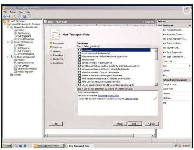Viewport: 194px width, 150px height.
Task: Open Disconnected Mailbox node
Action: pyautogui.click(x=27, y=69)
